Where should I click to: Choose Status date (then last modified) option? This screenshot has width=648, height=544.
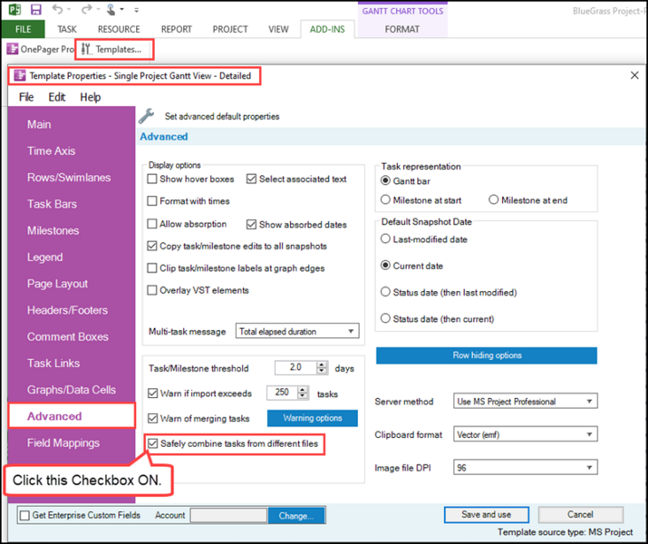pos(385,292)
